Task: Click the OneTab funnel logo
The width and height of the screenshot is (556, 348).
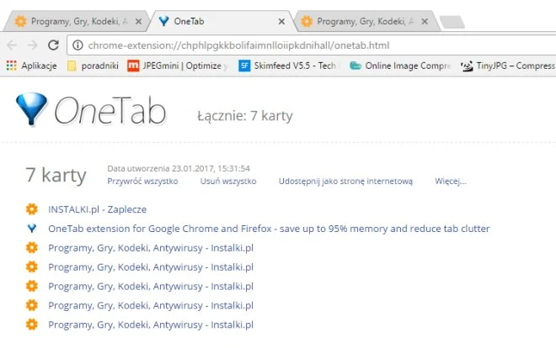Action: 31,109
